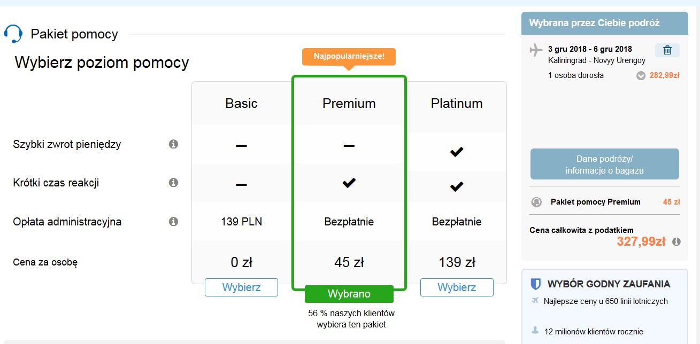This screenshot has height=344, width=700.
Task: Select the Basic package with Wybierz
Action: [x=241, y=287]
